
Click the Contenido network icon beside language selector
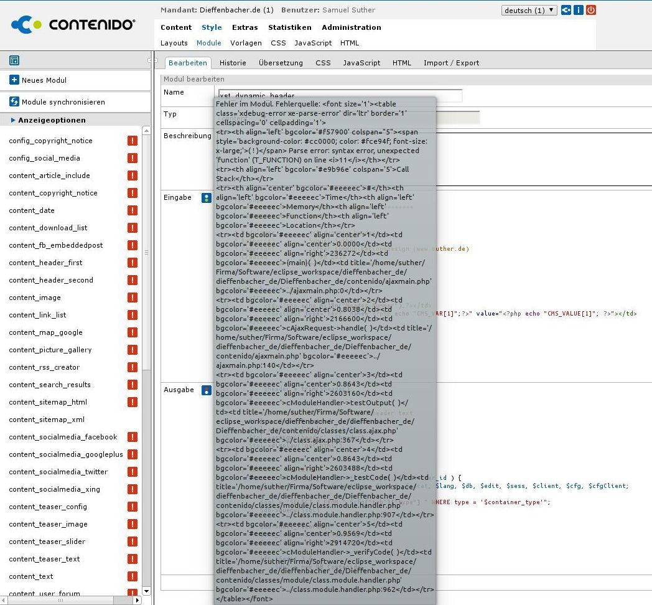tap(566, 10)
